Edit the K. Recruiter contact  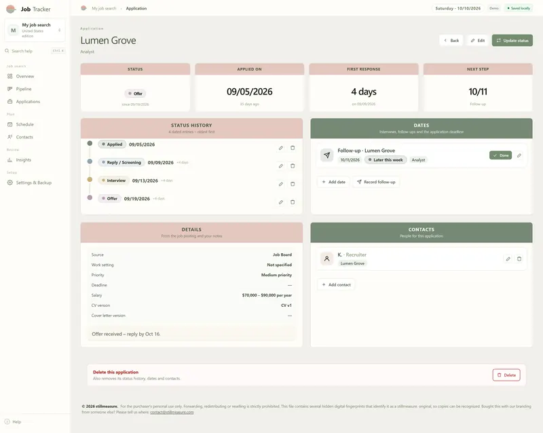click(508, 259)
